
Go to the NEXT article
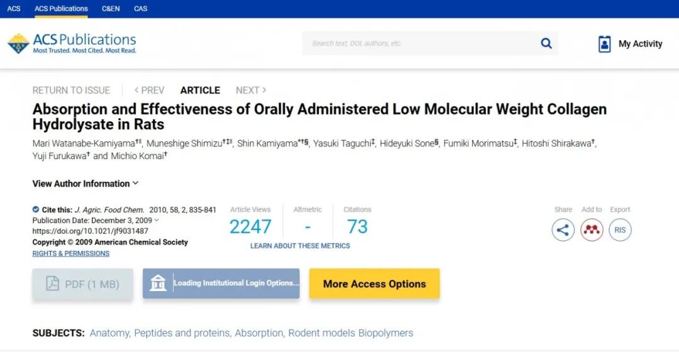[251, 91]
